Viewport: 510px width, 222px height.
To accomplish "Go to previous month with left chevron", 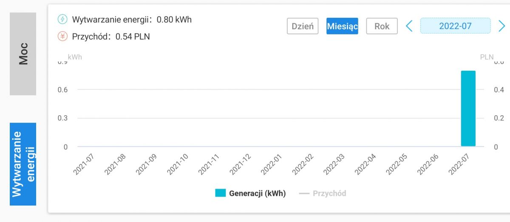I will (x=409, y=26).
